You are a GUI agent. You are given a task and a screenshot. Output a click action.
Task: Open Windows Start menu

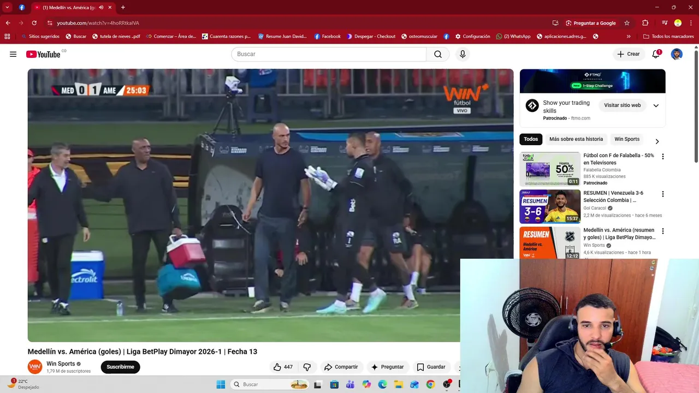[221, 384]
